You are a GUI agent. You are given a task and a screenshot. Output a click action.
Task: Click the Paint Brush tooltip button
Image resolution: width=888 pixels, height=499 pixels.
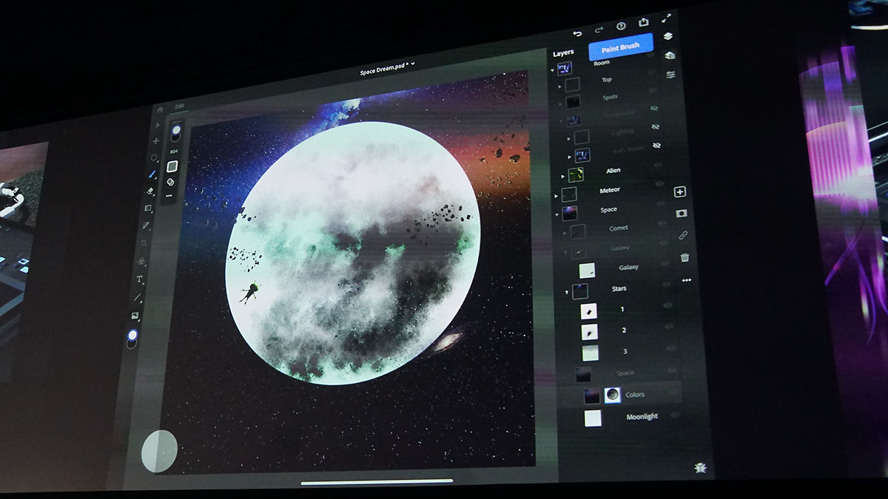[620, 47]
